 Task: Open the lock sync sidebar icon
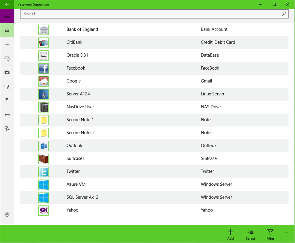7,129
